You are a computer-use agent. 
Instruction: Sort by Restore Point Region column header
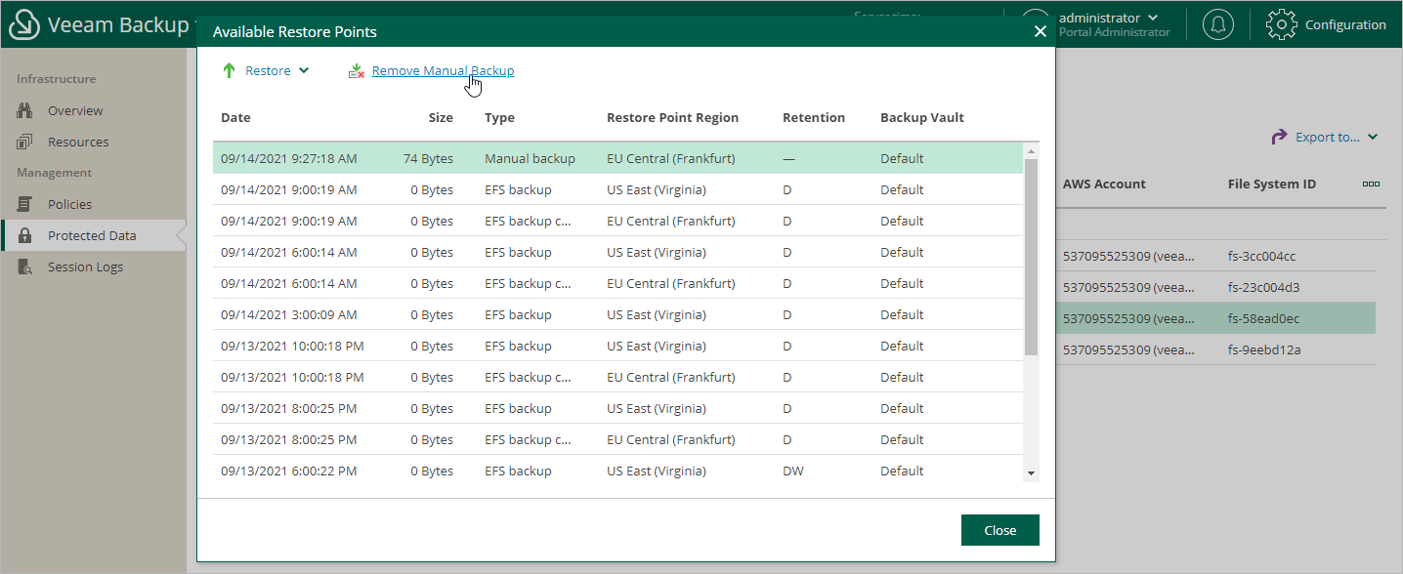click(672, 117)
